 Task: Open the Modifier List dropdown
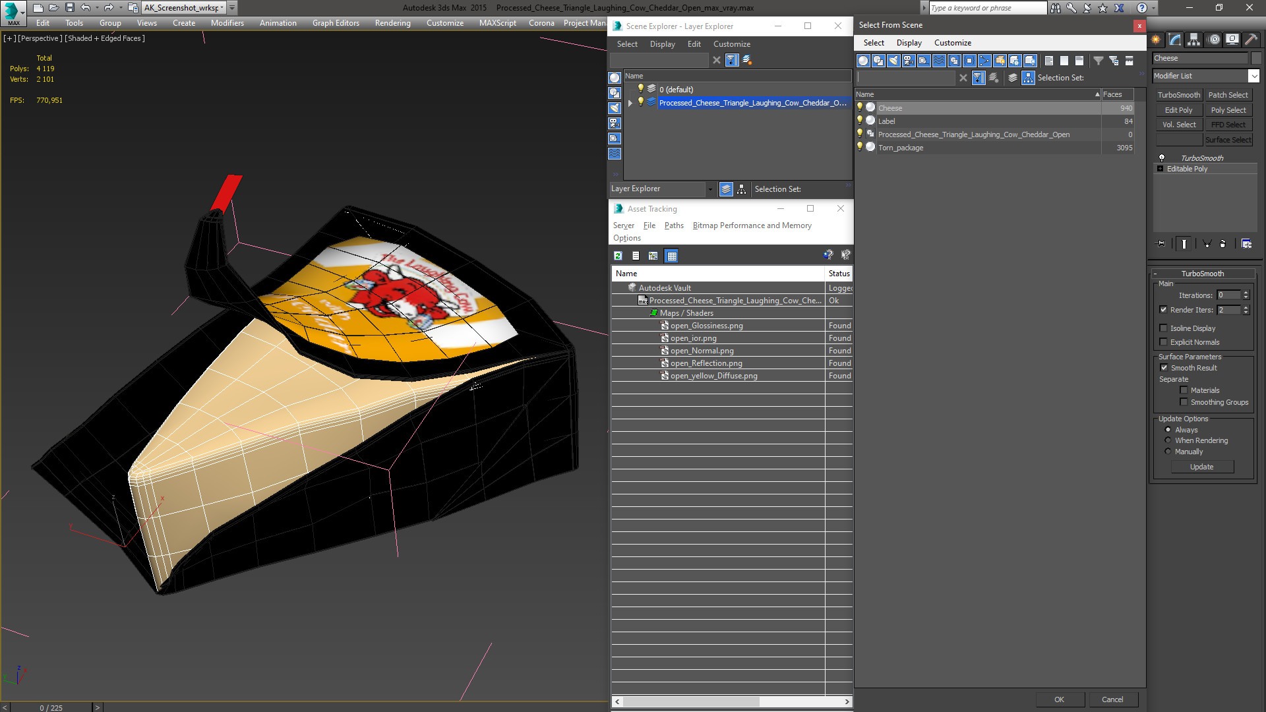(x=1253, y=76)
